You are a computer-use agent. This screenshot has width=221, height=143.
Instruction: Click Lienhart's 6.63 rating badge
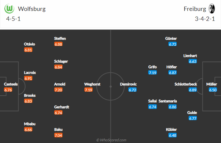click(193, 61)
